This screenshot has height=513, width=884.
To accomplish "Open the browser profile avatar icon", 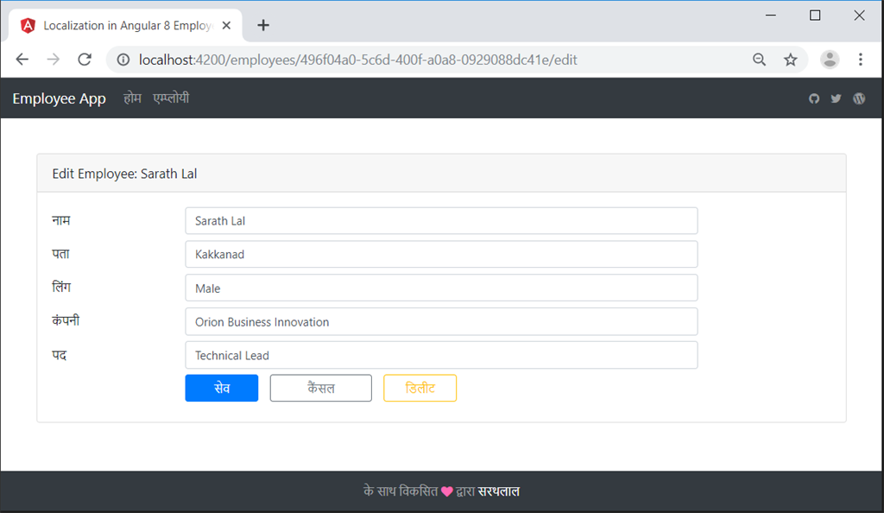I will coord(830,60).
